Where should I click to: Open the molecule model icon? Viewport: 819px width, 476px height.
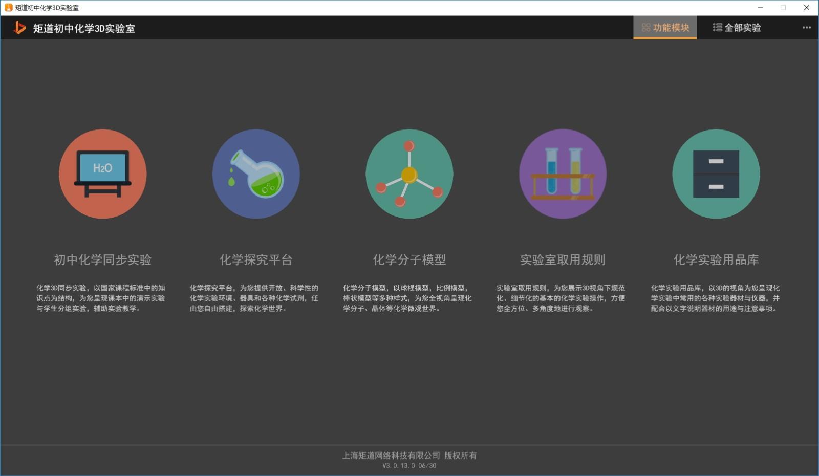point(409,174)
